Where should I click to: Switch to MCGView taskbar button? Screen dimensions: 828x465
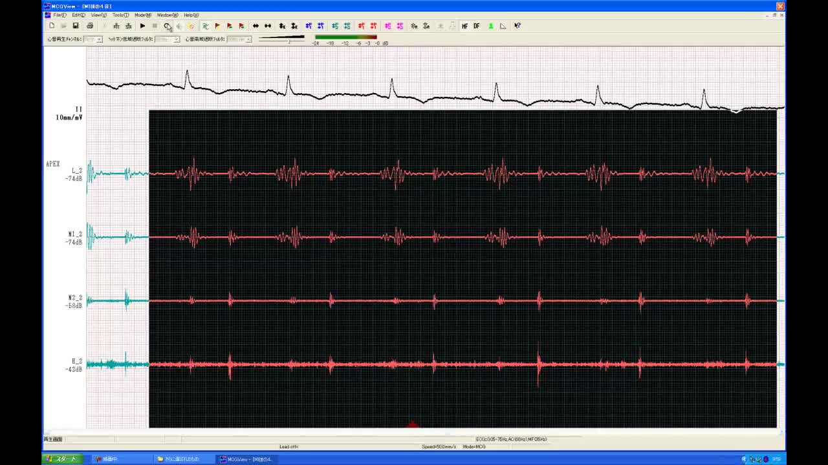click(x=247, y=459)
